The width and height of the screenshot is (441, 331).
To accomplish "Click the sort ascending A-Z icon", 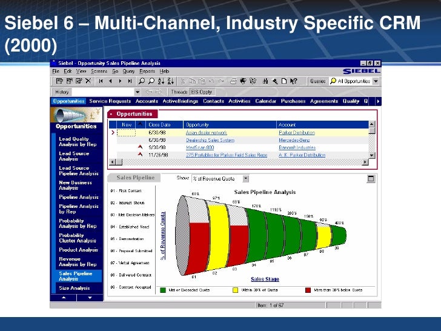I will (x=161, y=81).
